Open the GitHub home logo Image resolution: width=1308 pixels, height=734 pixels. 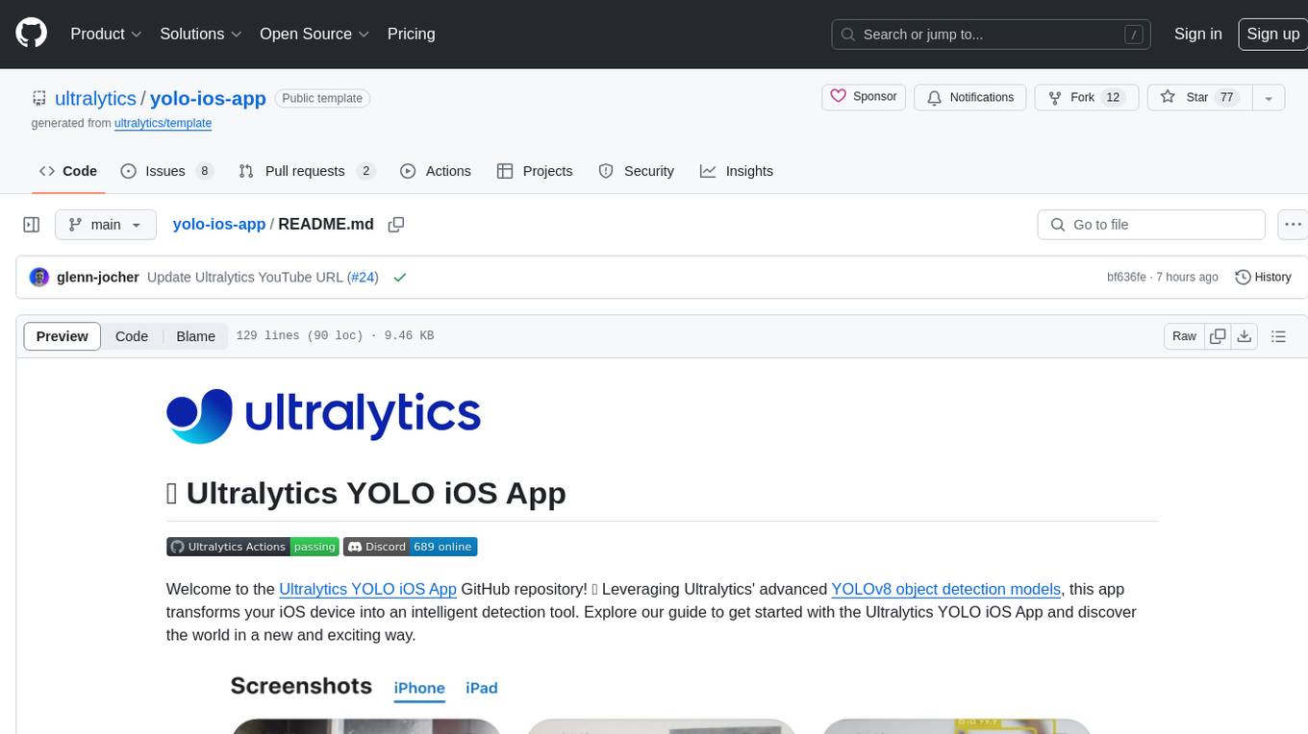(x=31, y=34)
